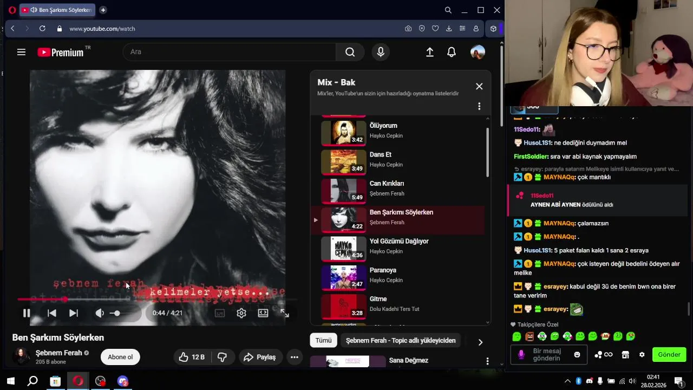Viewport: 693px width, 390px height.
Task: Close the Mix - Bak playlist panel
Action: click(479, 86)
